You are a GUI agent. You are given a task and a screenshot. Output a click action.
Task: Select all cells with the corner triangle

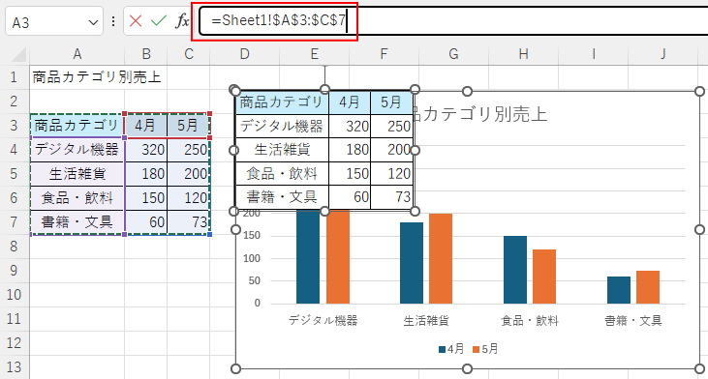point(19,54)
